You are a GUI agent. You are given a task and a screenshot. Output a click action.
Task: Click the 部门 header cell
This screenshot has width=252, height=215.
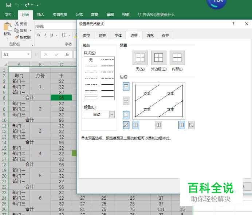coord(19,76)
